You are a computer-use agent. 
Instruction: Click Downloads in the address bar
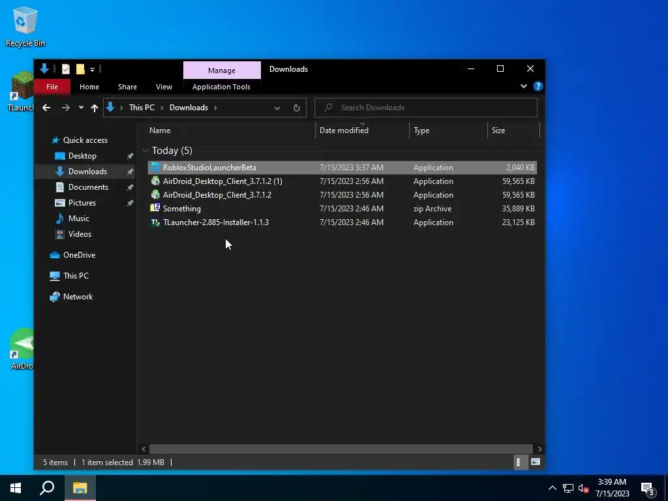[x=189, y=108]
